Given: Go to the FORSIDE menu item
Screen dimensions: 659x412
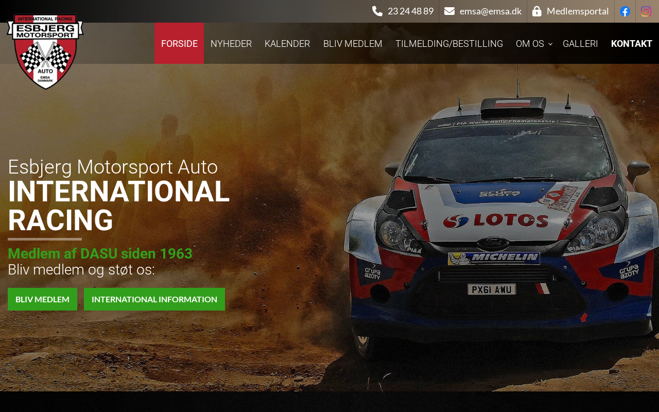Looking at the screenshot, I should tap(179, 43).
